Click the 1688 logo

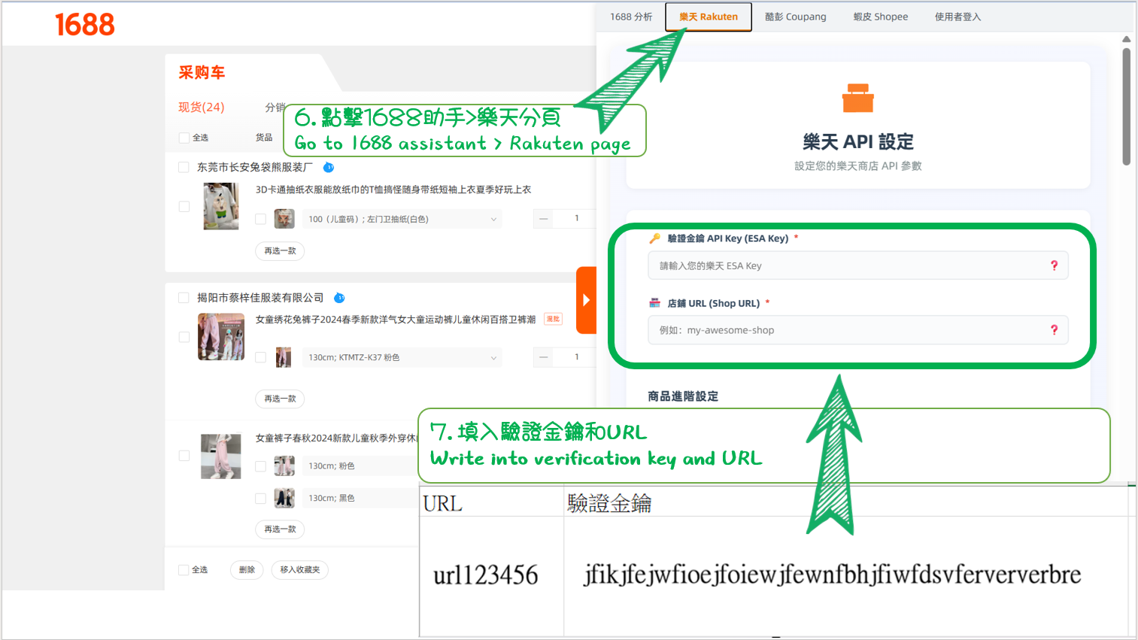(x=85, y=25)
